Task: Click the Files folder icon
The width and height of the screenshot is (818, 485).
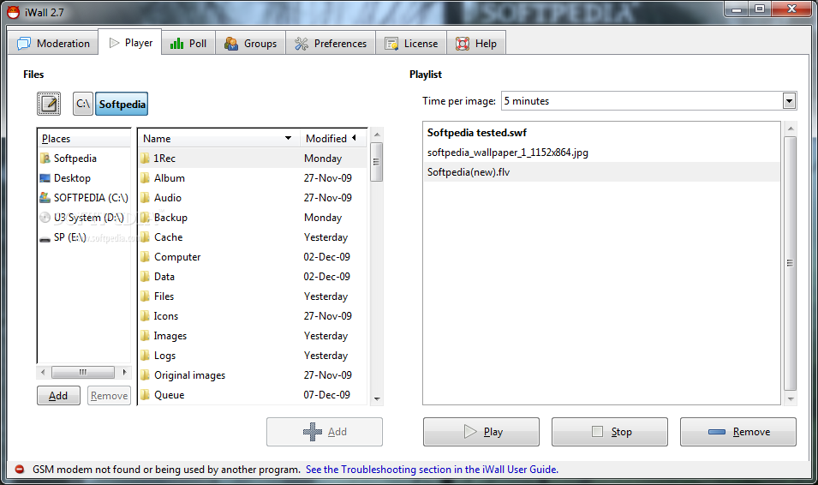Action: click(x=145, y=296)
